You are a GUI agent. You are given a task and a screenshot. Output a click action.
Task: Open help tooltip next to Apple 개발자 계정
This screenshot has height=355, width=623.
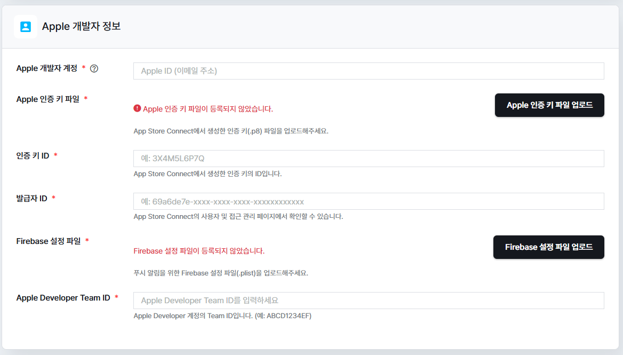coord(94,68)
